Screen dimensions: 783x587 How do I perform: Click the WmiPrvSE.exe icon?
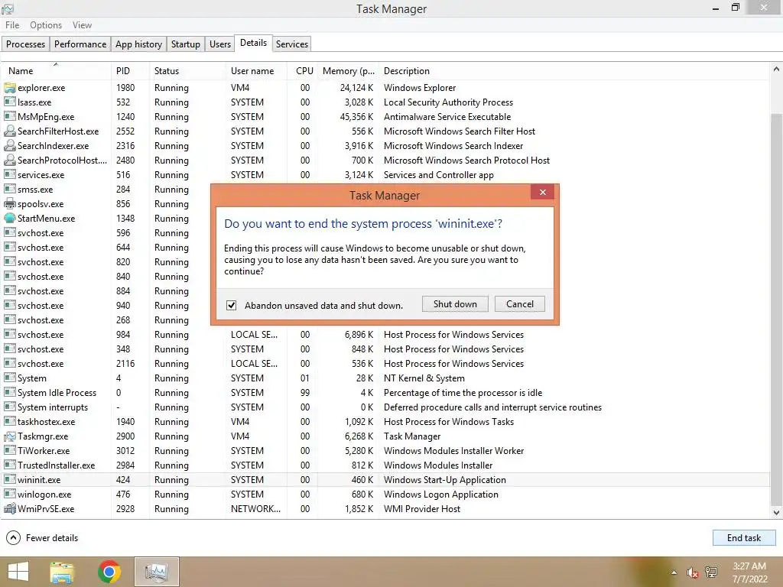[x=9, y=508]
